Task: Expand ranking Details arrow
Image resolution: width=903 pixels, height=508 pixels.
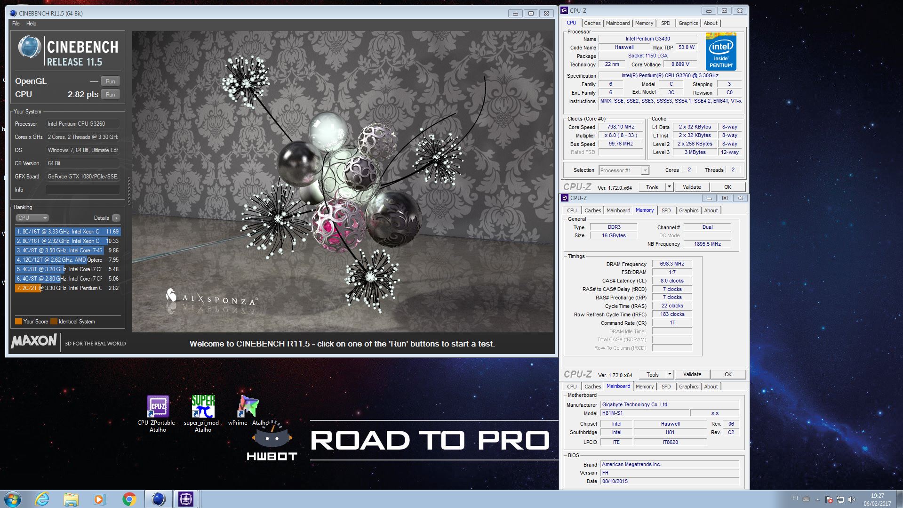Action: (x=116, y=218)
